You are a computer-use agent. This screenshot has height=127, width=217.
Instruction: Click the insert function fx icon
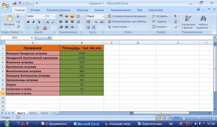click(49, 38)
